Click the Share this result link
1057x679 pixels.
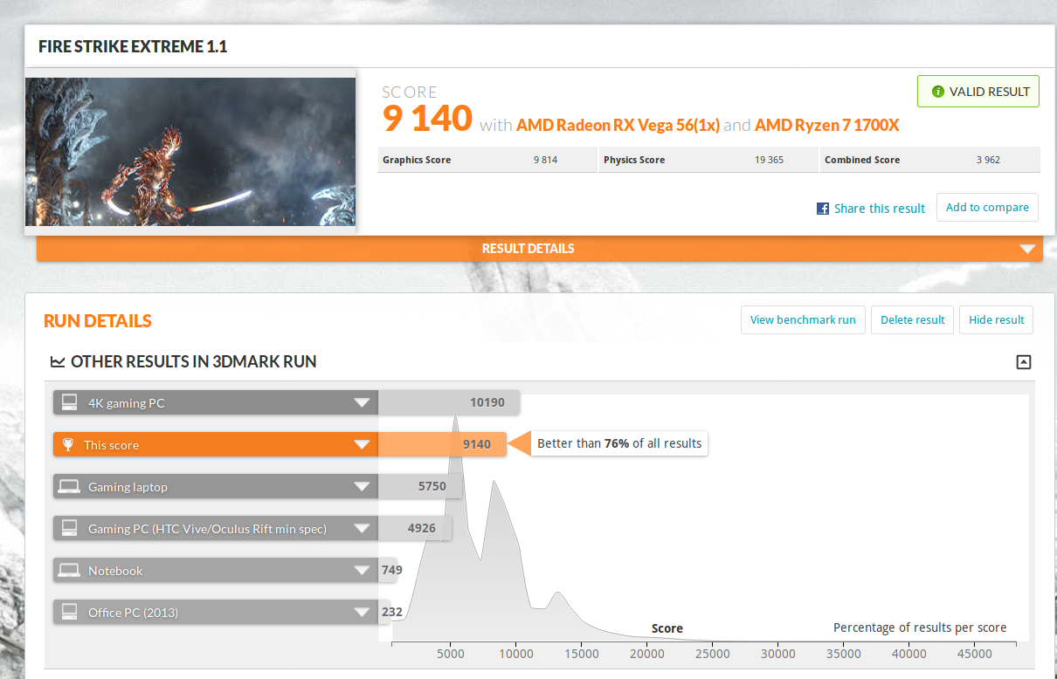click(x=879, y=209)
